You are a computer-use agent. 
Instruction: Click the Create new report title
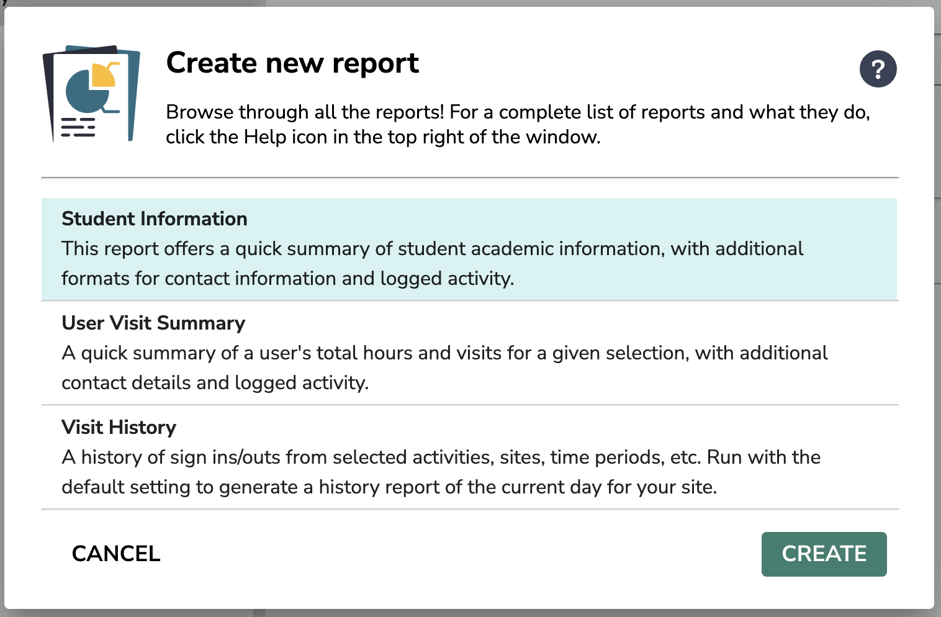[x=292, y=62]
